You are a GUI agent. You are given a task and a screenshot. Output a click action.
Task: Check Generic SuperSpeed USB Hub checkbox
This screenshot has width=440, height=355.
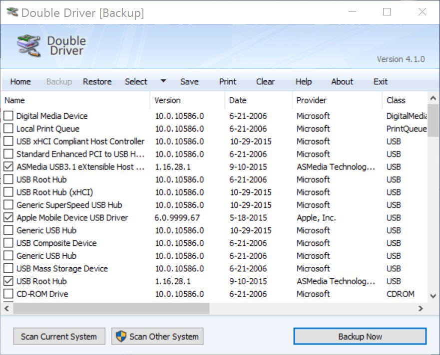[x=8, y=204]
